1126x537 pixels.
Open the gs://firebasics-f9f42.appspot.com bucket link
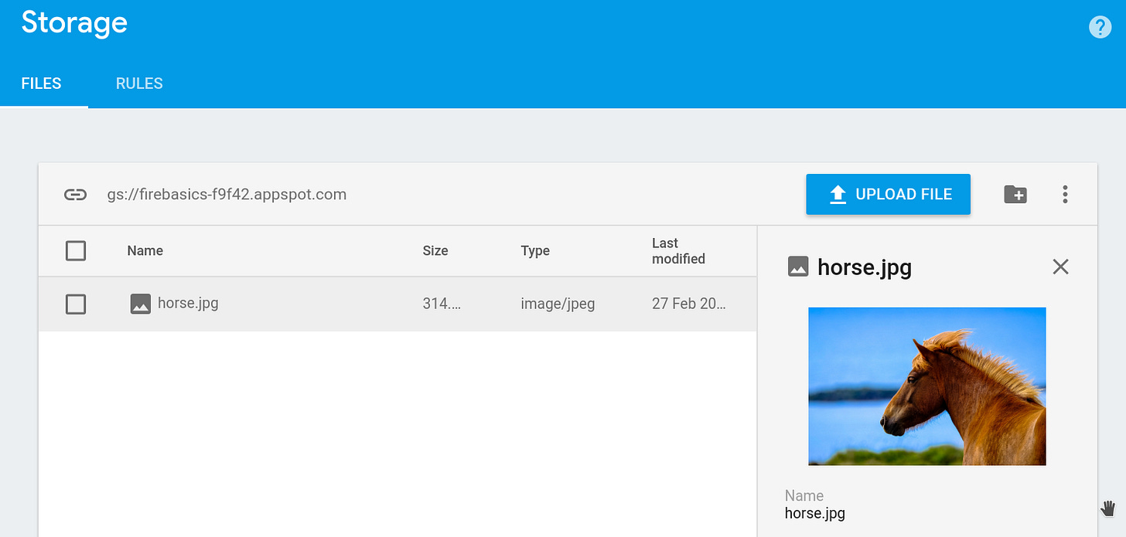pos(227,194)
